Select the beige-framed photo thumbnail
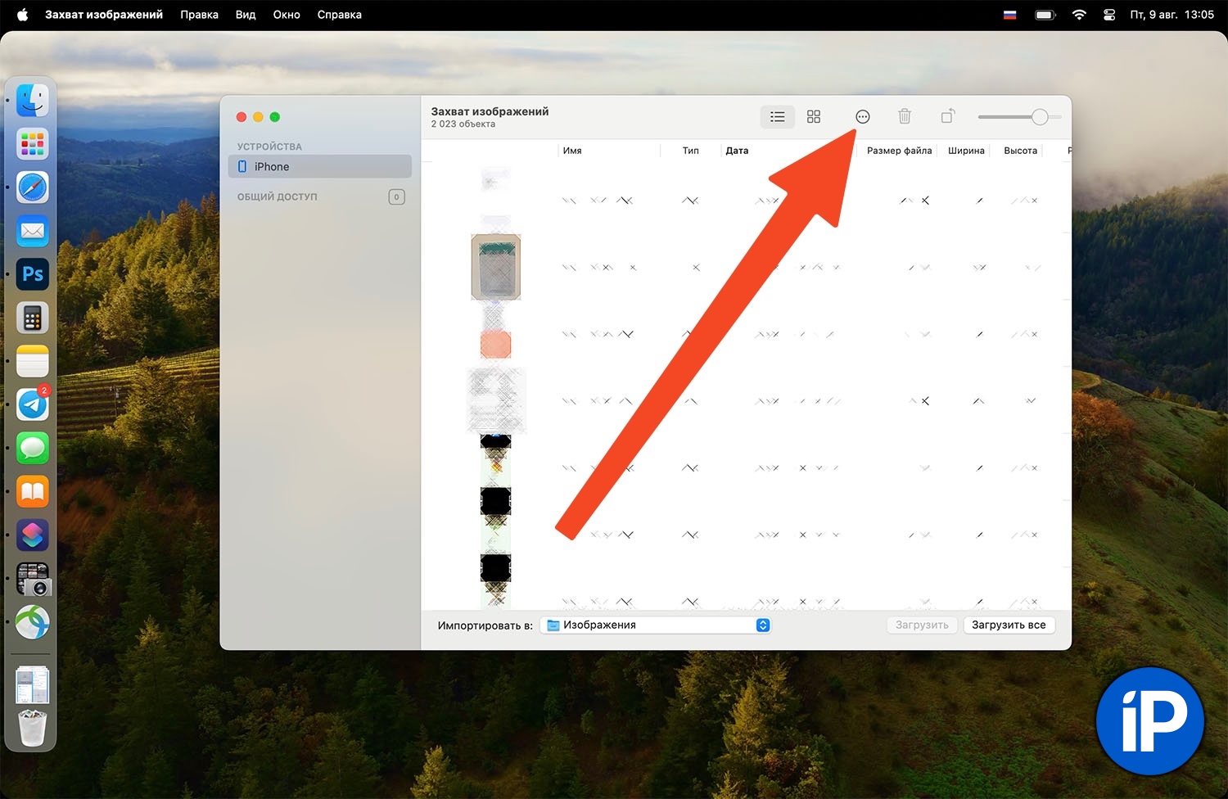The image size is (1228, 799). [496, 267]
